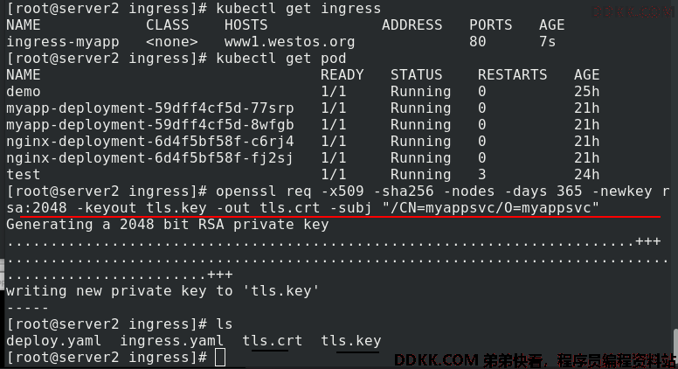
Task: Click pod name nginx-deployment-6d4f5bf58f-c6rj4
Action: tap(150, 142)
